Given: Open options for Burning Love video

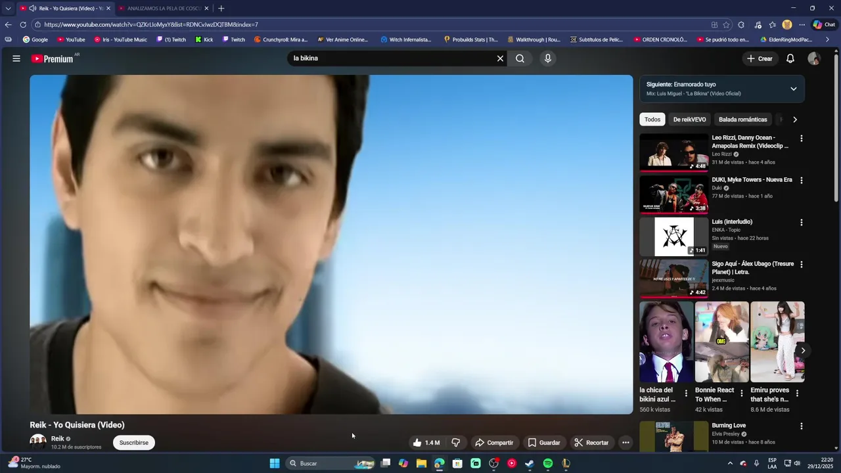Looking at the screenshot, I should pyautogui.click(x=801, y=426).
